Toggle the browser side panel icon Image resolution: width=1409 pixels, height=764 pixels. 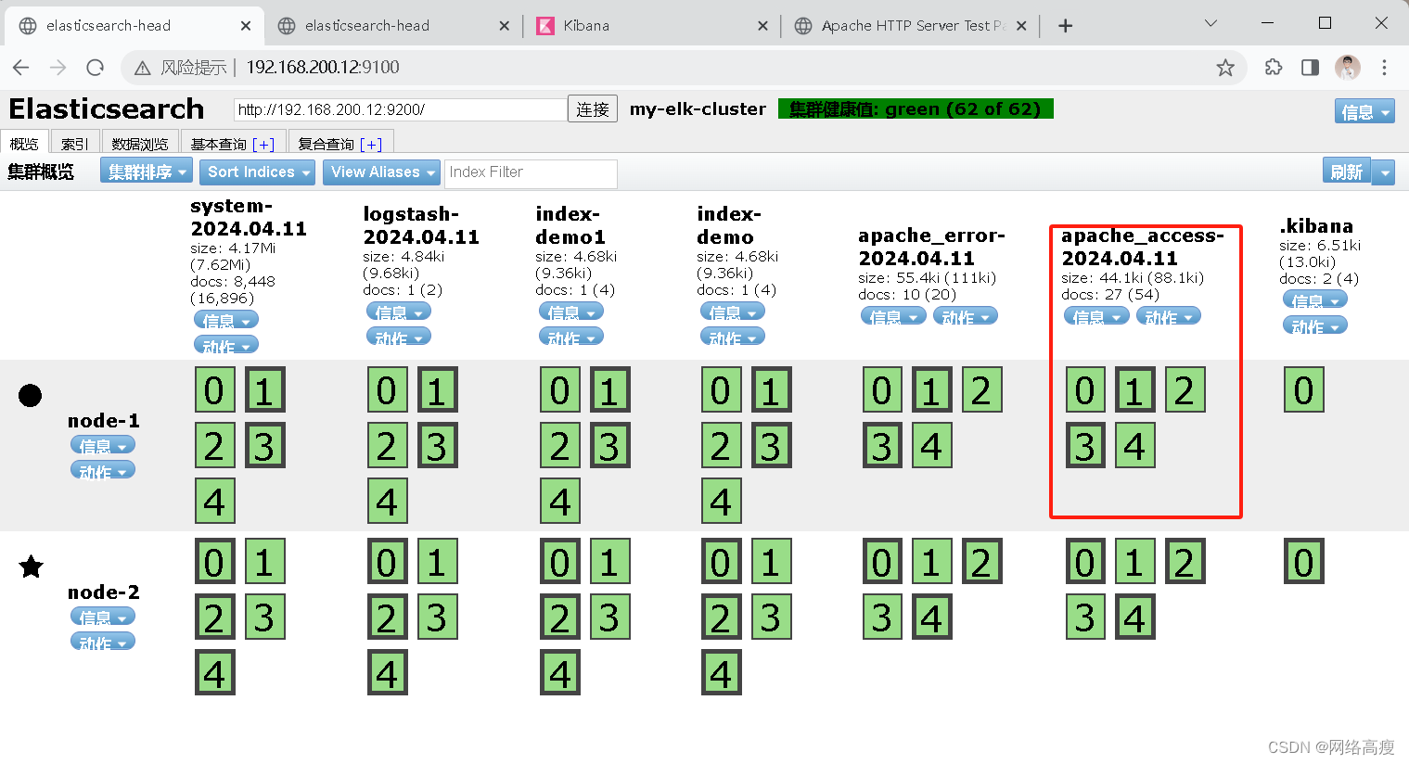pyautogui.click(x=1310, y=67)
